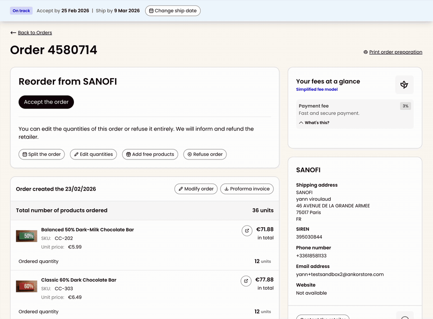Screen dimensions: 433x319
Task: Click Order created the 23/02/2026 text
Action: [56, 189]
